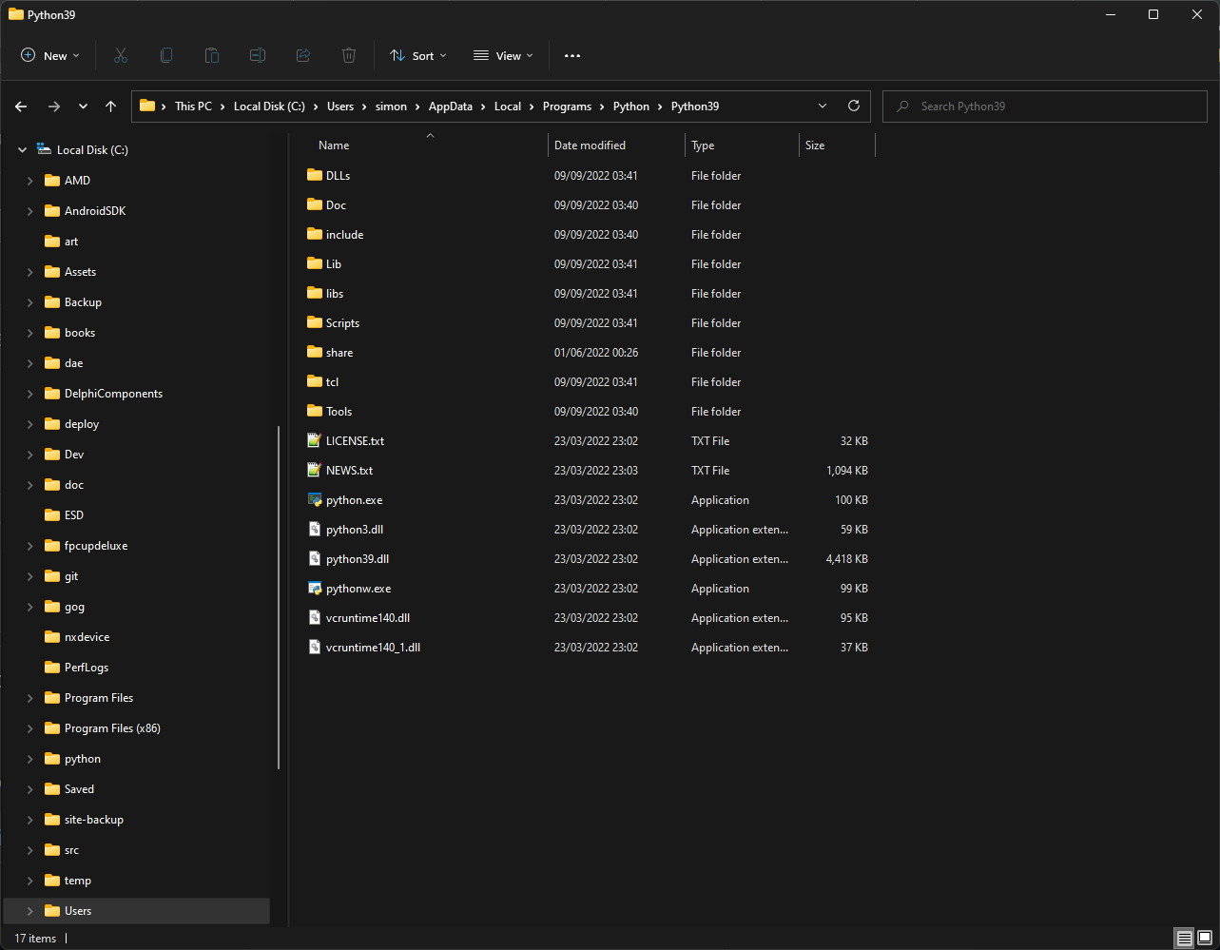
Task: Refresh the Python39 folder view
Action: click(854, 106)
